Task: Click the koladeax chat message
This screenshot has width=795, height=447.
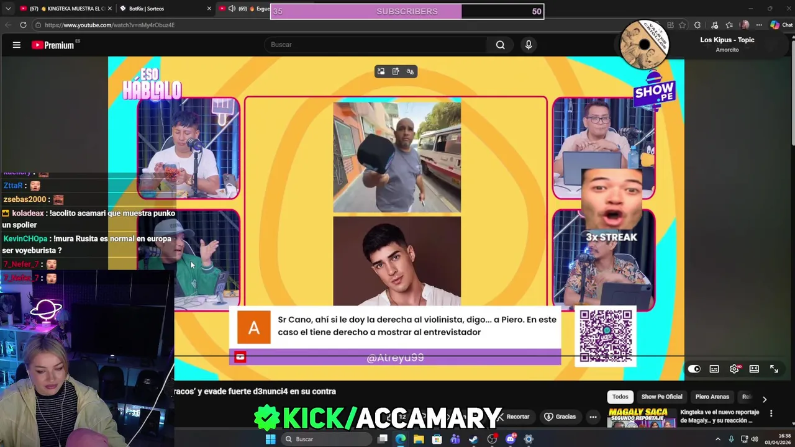Action: pyautogui.click(x=89, y=219)
